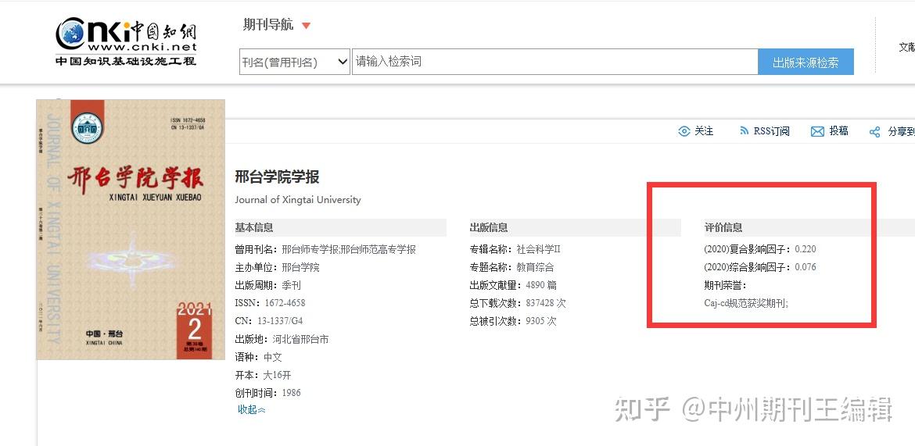Click the 出版周期 value 季刊
Viewport: 915px width, 446px height.
291,286
